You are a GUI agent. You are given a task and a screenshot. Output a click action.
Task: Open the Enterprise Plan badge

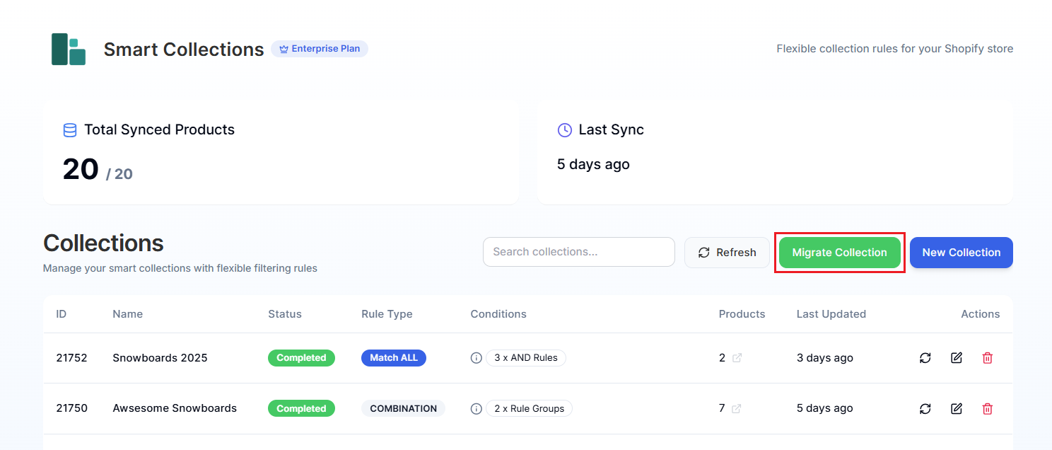coord(320,49)
